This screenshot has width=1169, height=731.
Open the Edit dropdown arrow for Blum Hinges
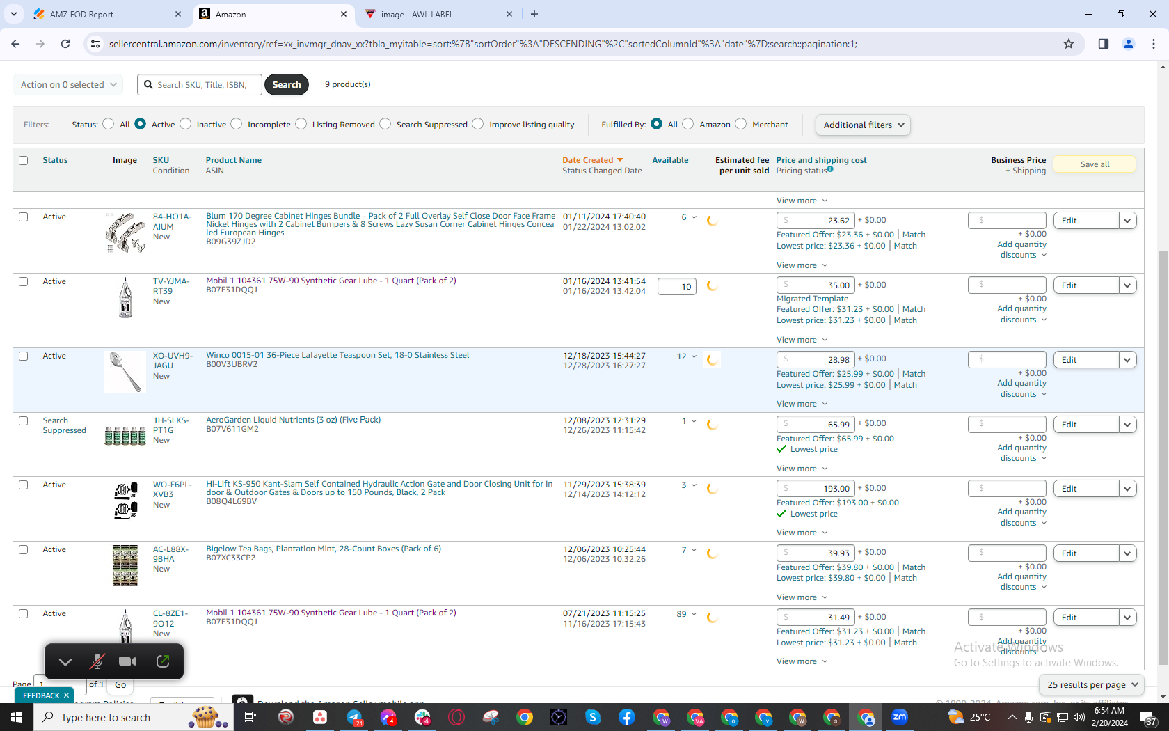pyautogui.click(x=1128, y=221)
